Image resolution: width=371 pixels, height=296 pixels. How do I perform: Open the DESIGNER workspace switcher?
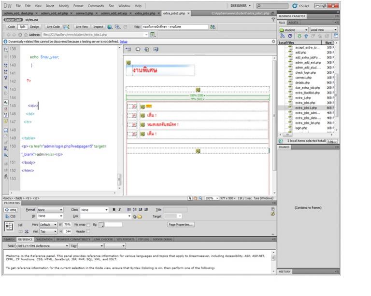241,6
